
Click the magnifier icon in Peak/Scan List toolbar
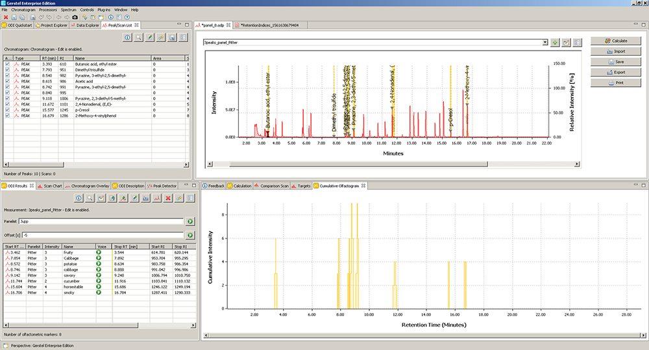click(139, 38)
